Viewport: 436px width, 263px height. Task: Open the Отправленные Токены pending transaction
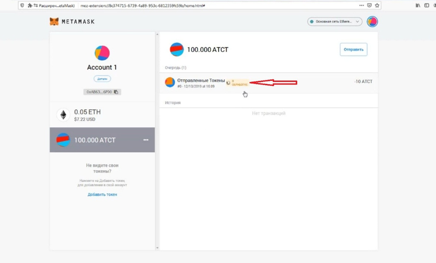pyautogui.click(x=268, y=83)
